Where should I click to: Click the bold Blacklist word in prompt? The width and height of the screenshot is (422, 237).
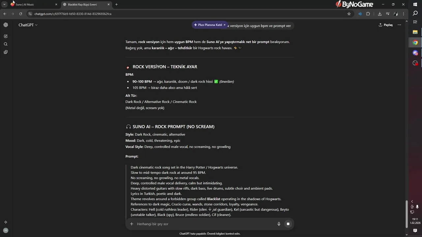213,199
